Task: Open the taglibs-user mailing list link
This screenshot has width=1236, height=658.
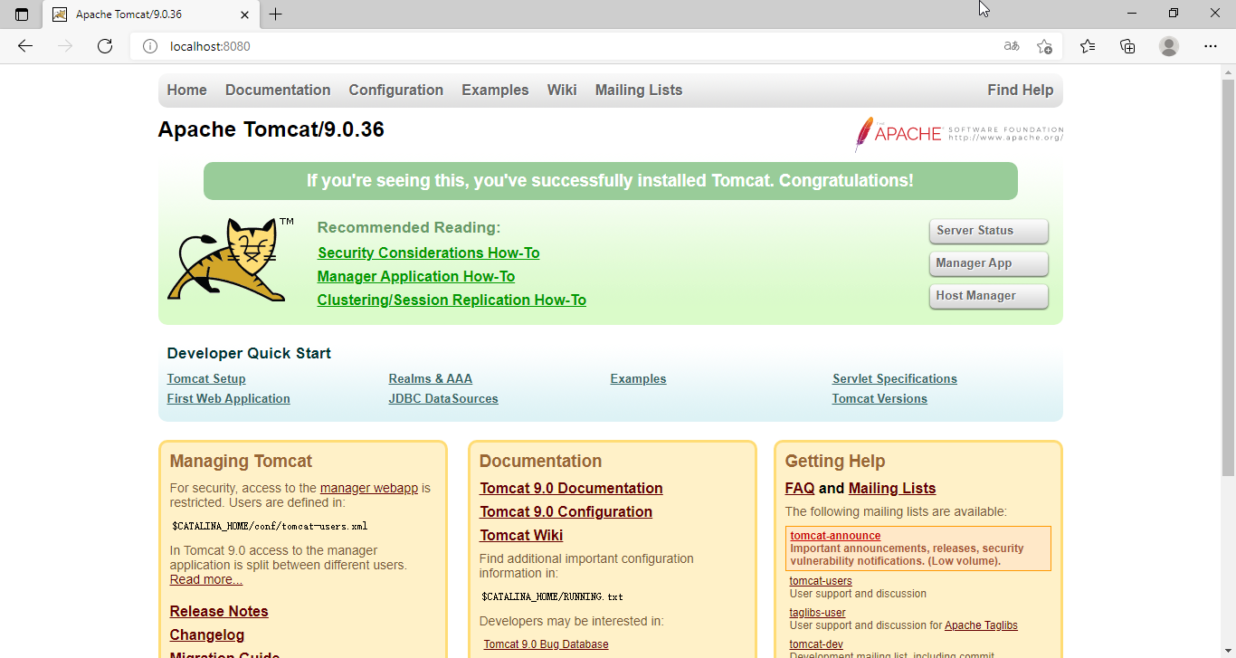Action: (x=817, y=613)
